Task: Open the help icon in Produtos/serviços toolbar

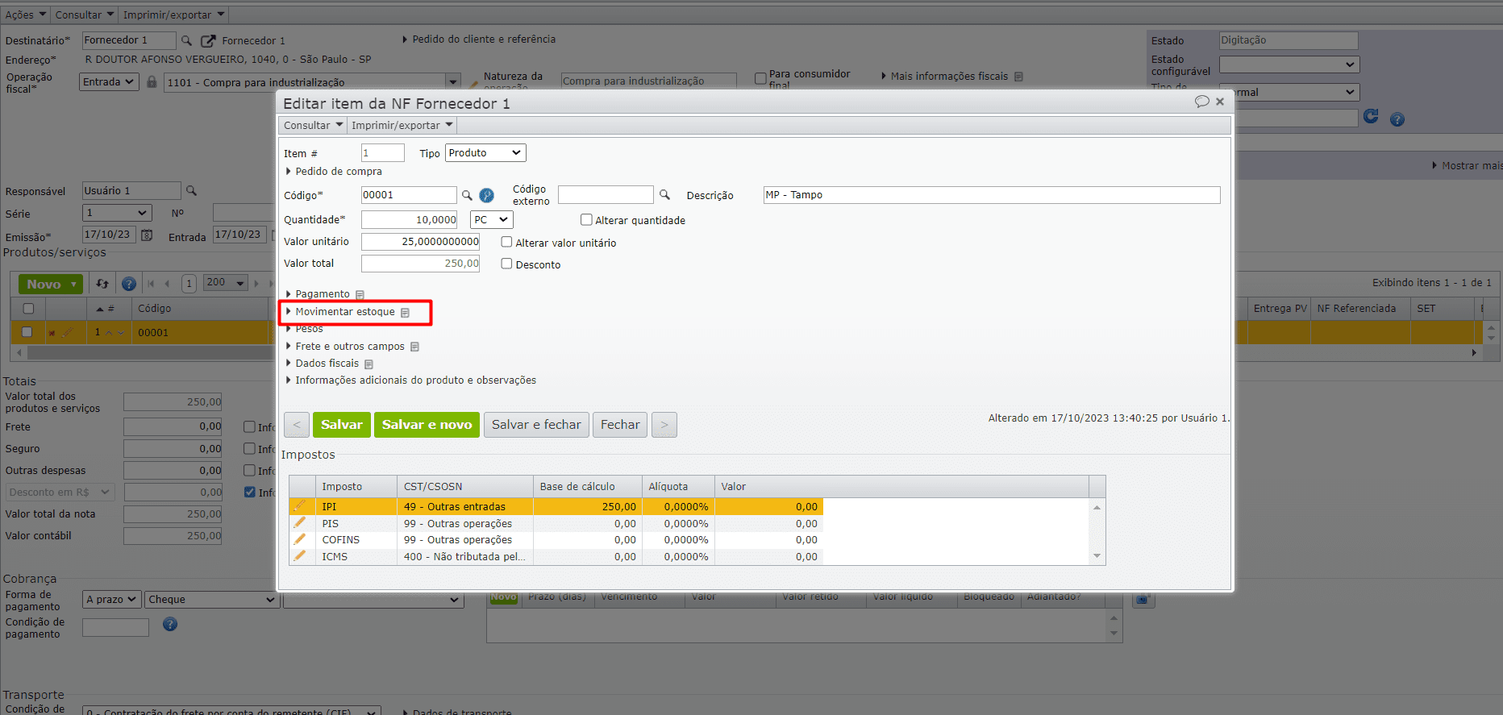Action: click(x=128, y=284)
